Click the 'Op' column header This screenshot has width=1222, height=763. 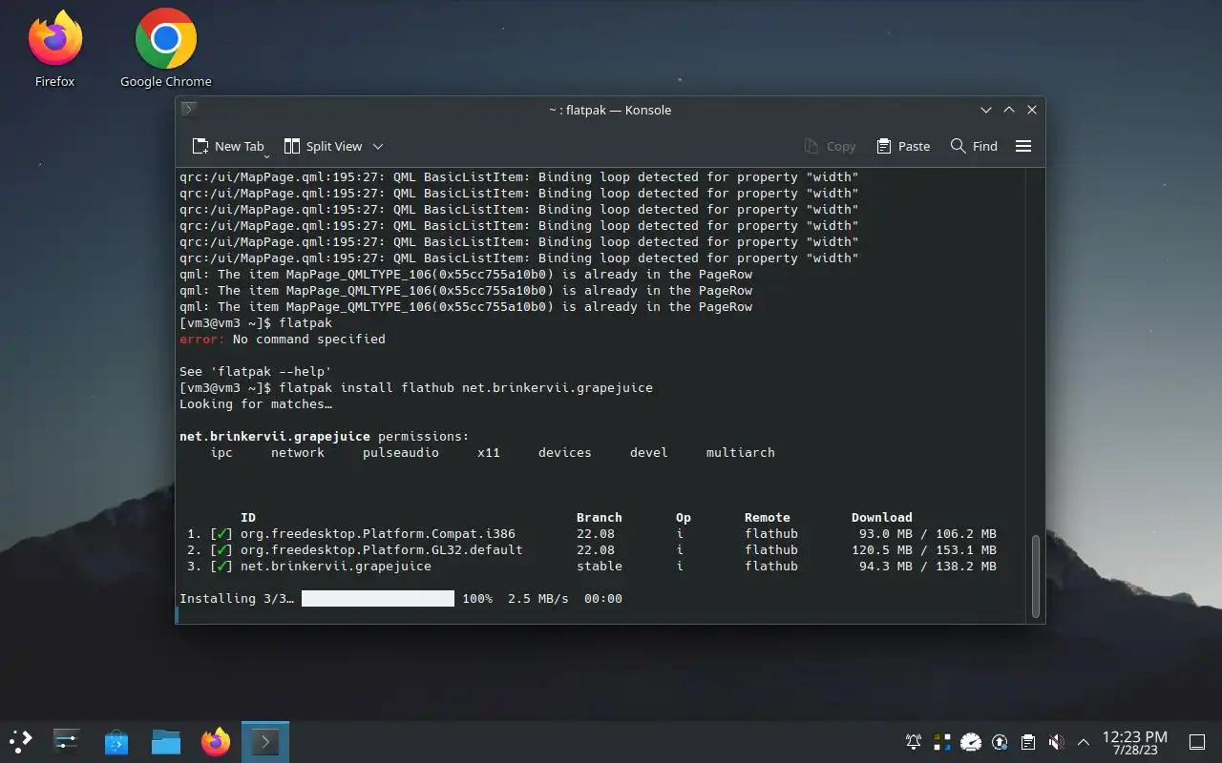coord(684,517)
